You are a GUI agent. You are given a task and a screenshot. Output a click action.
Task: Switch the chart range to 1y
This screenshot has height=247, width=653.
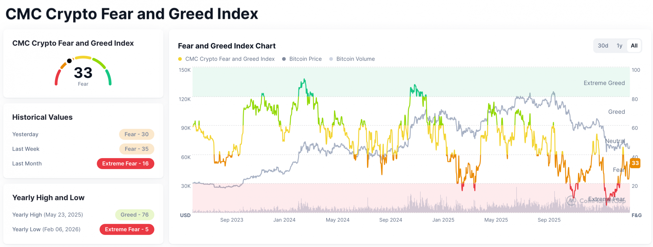619,46
